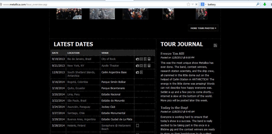Click 'Lima, Peru' location link
Viewport: 272px width, 134px height.
point(74,95)
